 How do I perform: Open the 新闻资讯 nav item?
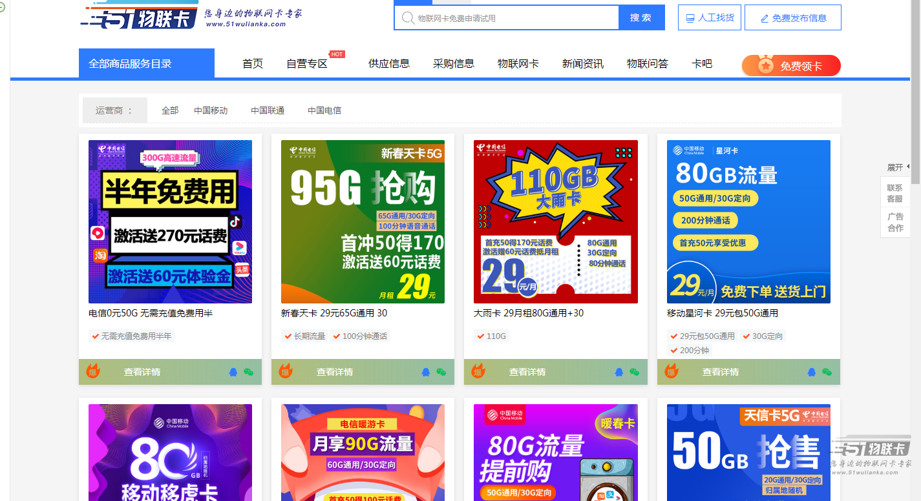tap(583, 63)
